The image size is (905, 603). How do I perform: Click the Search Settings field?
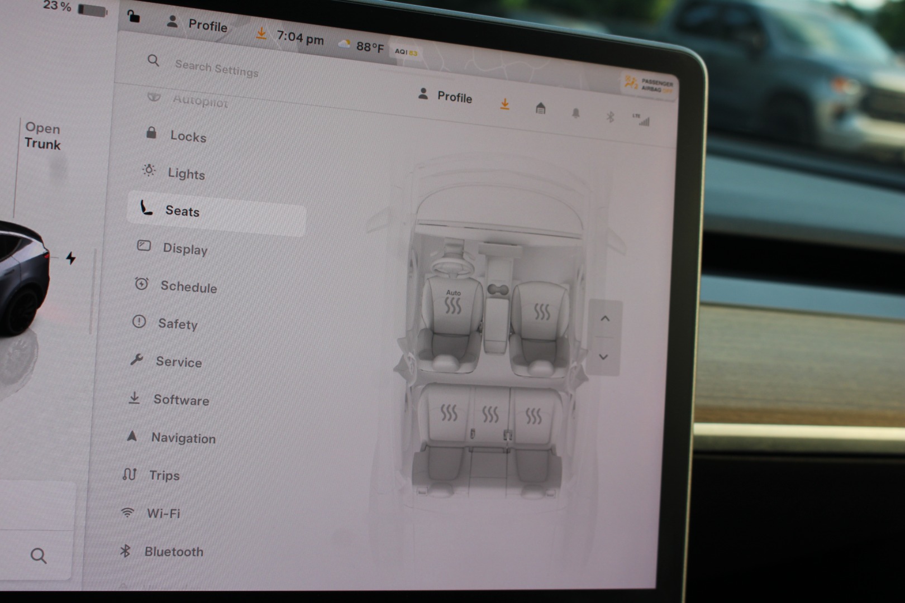click(217, 68)
